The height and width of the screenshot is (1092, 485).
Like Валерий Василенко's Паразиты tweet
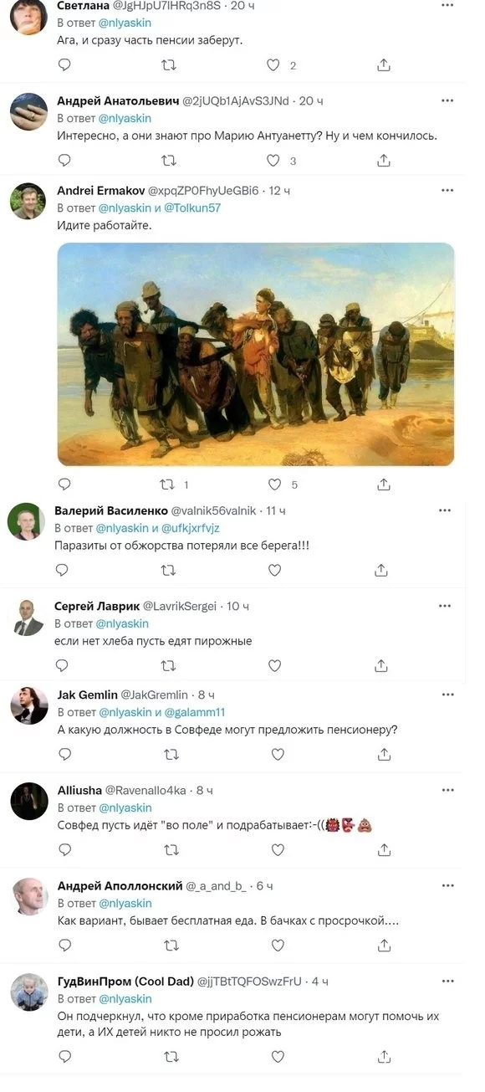click(x=274, y=570)
